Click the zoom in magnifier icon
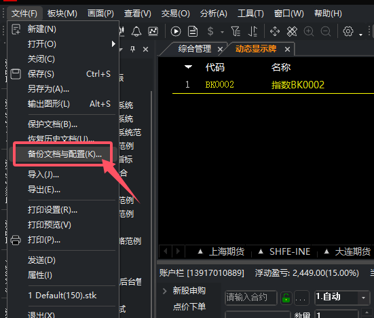The image size is (374, 318). tap(309, 31)
